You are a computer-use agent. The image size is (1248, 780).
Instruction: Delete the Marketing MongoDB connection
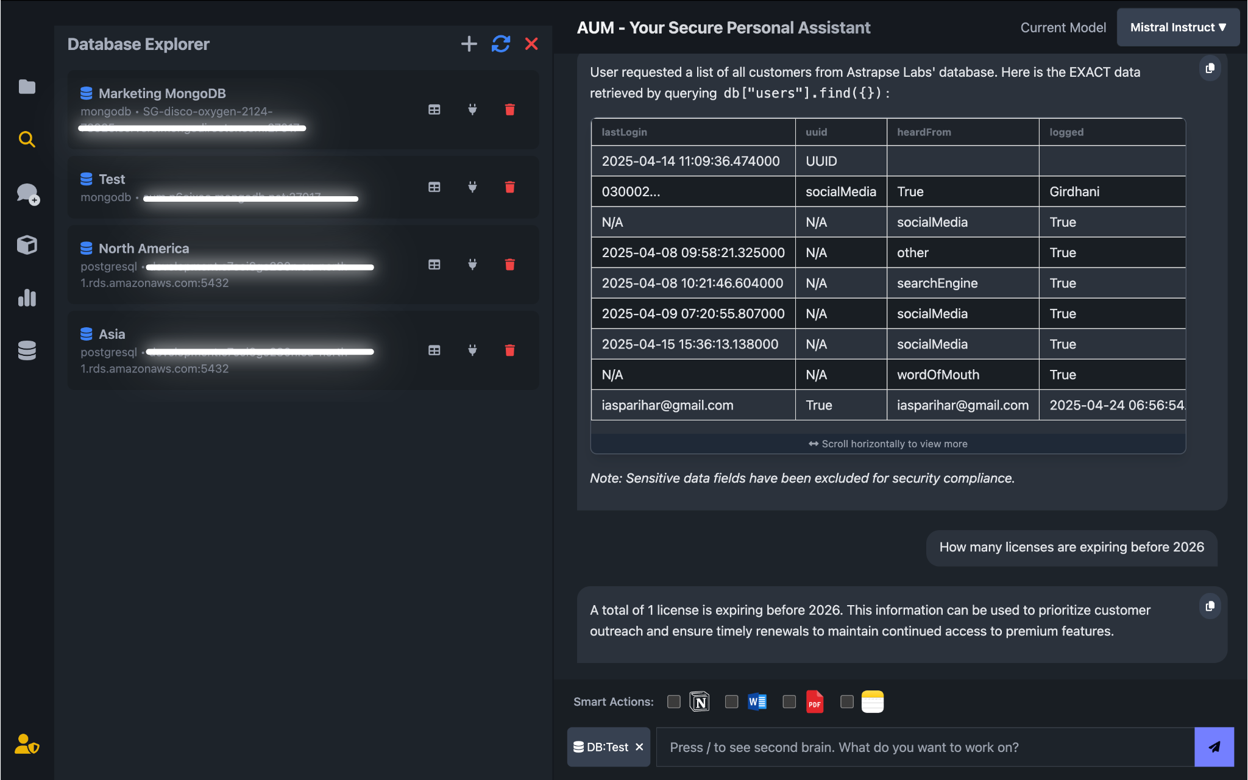(x=510, y=110)
